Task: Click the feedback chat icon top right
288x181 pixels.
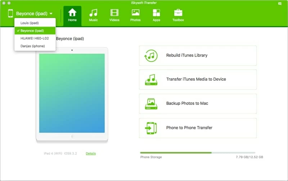Action: (x=280, y=3)
